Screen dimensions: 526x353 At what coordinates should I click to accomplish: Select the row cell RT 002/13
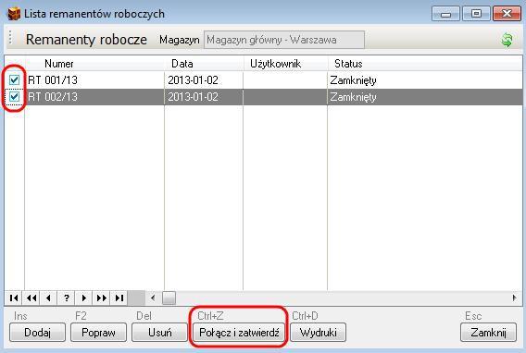(94, 97)
